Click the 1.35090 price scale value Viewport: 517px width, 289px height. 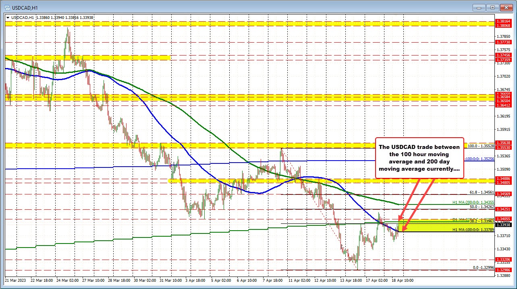click(x=503, y=169)
